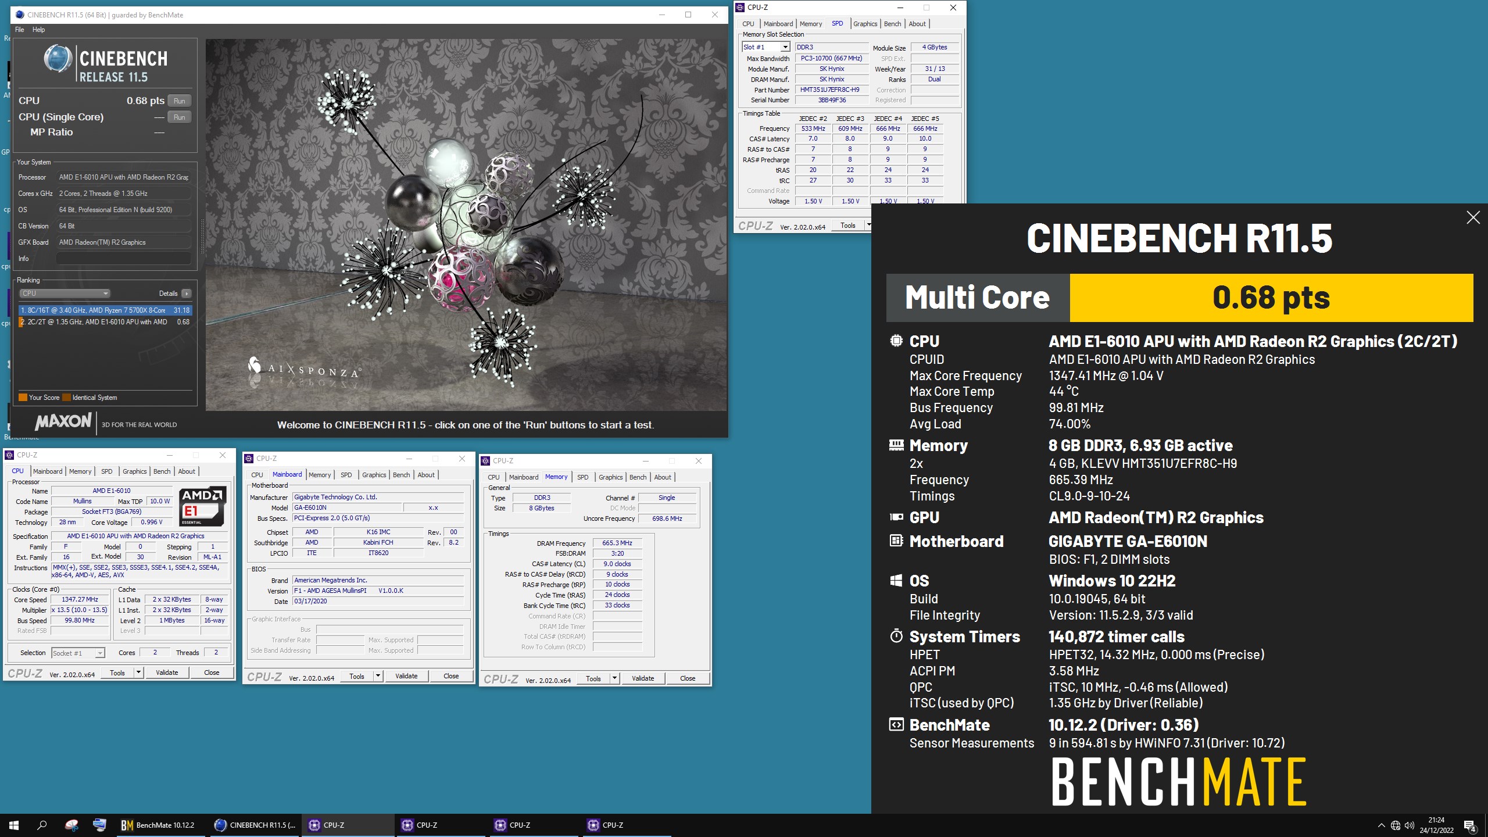The width and height of the screenshot is (1488, 837).
Task: Run the CPU Single Core test
Action: (179, 117)
